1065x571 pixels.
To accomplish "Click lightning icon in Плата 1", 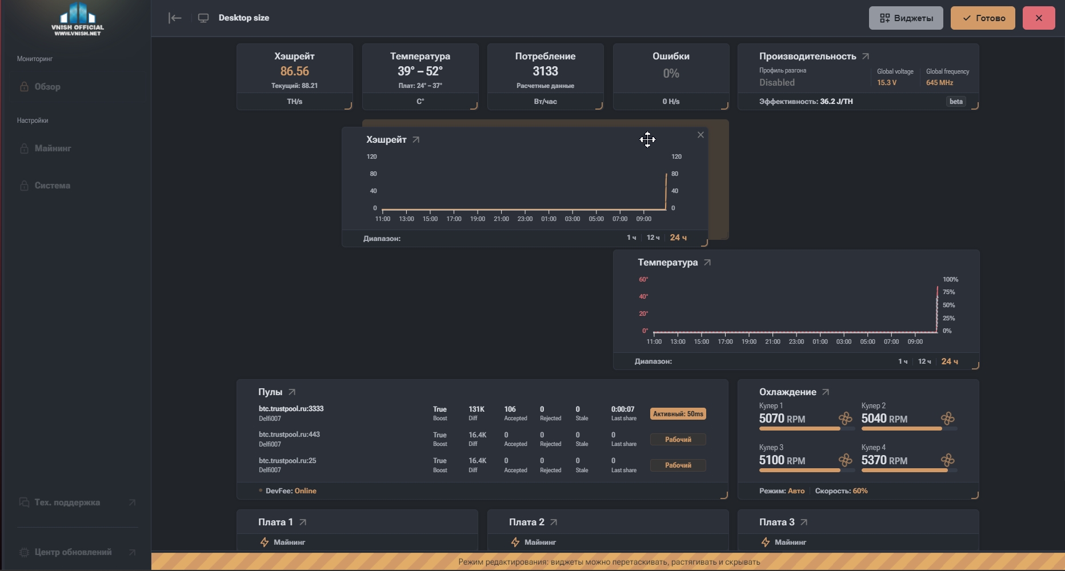I will [265, 542].
